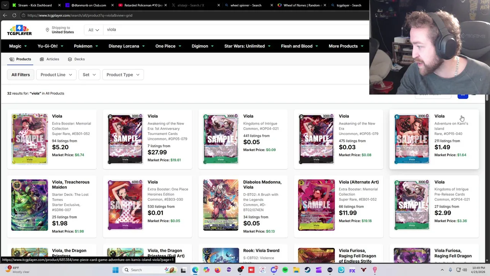Screen dimensions: 490x276
Task: Open the Viola 1st Anniversary Tournament card image
Action: pos(125,139)
